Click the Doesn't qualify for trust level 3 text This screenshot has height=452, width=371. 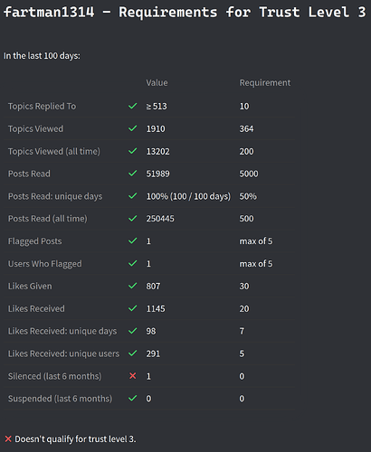coord(75,439)
